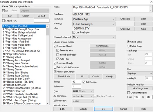Click the Chords preset button
The width and height of the screenshot is (153, 112).
96,77
